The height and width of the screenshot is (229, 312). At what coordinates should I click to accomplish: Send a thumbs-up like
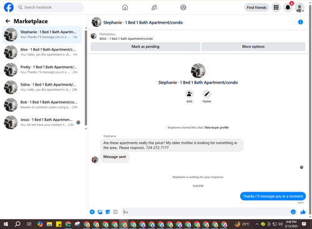(x=303, y=212)
